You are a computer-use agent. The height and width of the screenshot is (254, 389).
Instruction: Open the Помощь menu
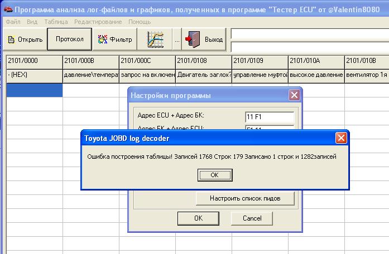click(140, 22)
